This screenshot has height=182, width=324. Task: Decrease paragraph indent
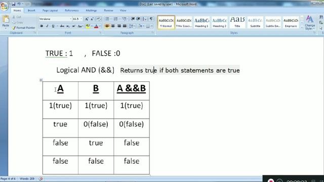[x=133, y=19]
